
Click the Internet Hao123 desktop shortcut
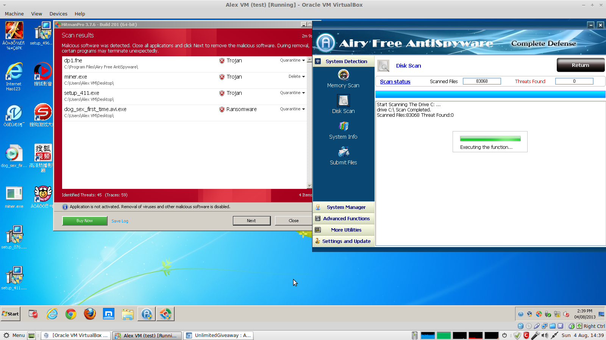(14, 77)
